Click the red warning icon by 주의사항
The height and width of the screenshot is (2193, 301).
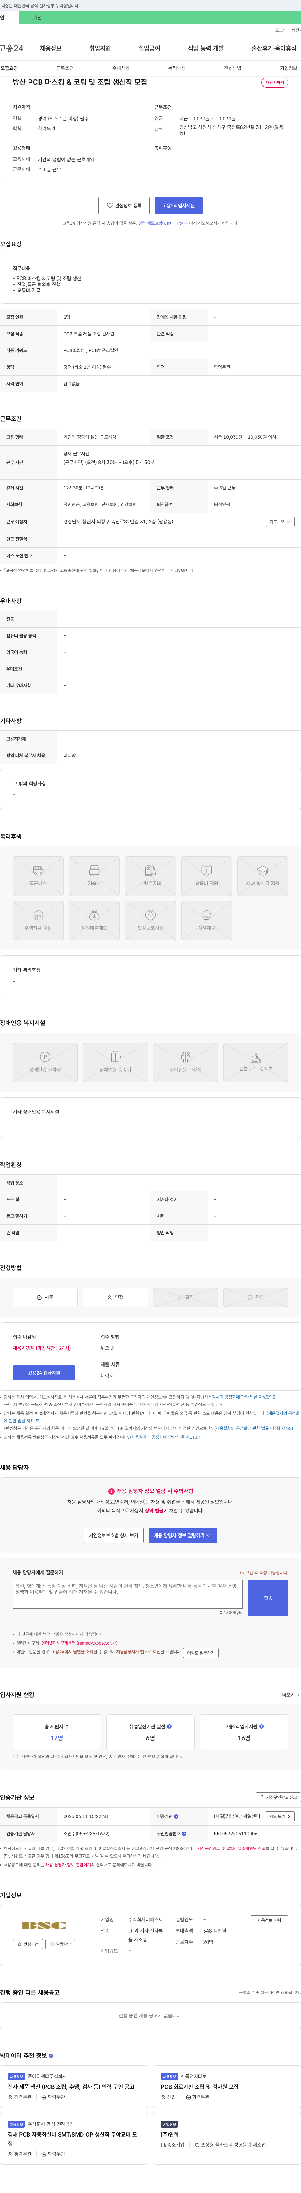(111, 1491)
